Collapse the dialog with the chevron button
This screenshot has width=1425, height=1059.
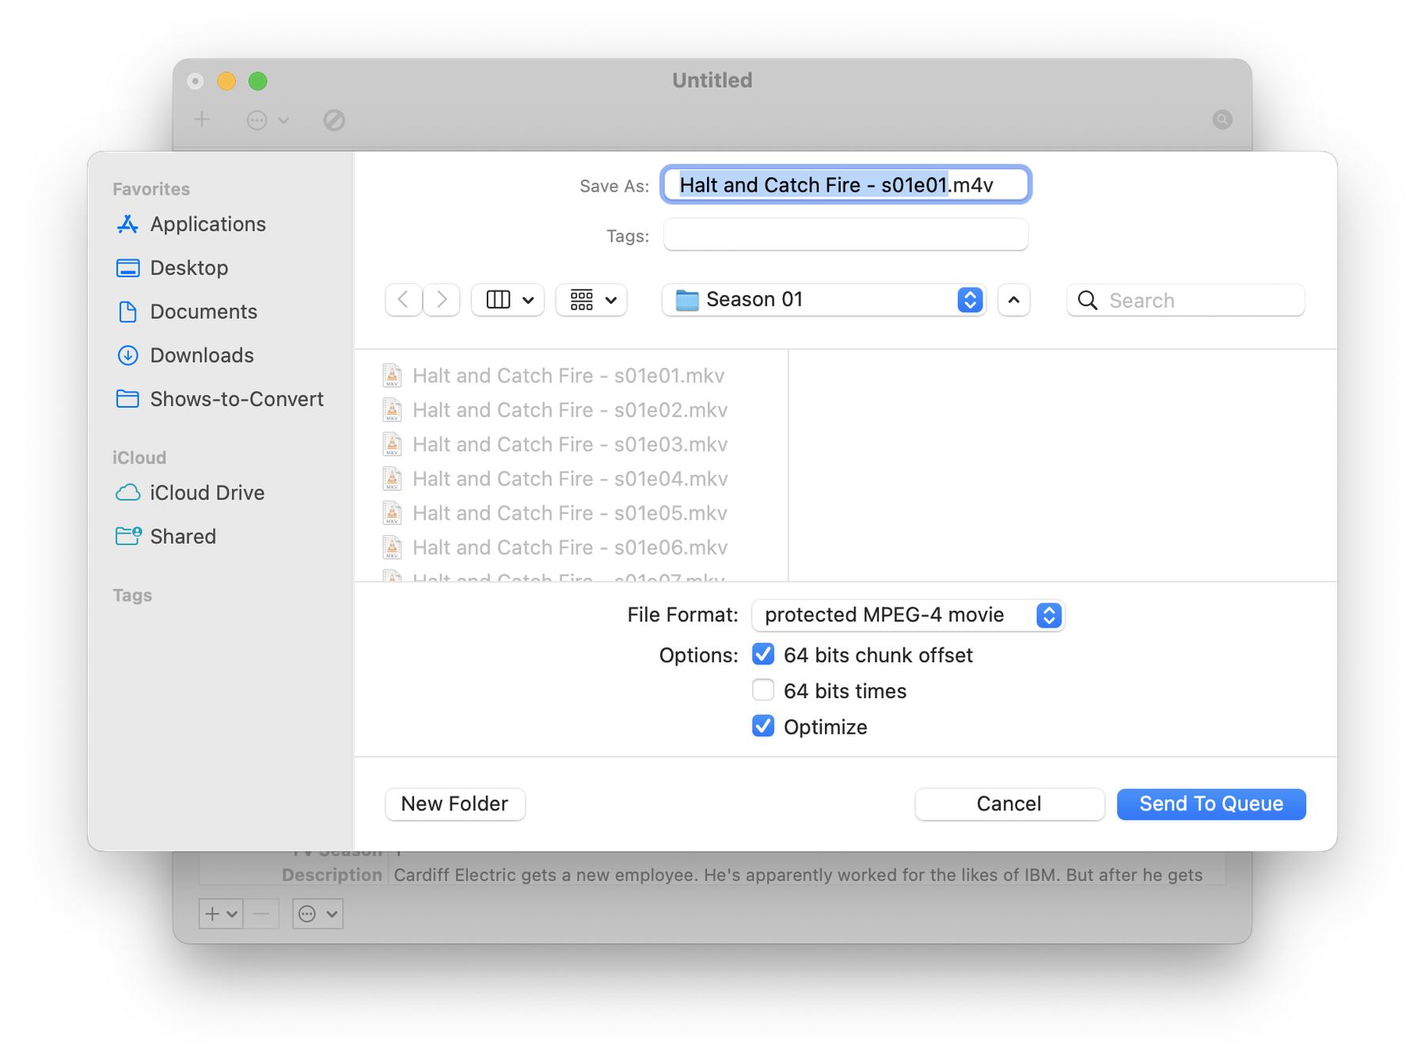pyautogui.click(x=1014, y=299)
